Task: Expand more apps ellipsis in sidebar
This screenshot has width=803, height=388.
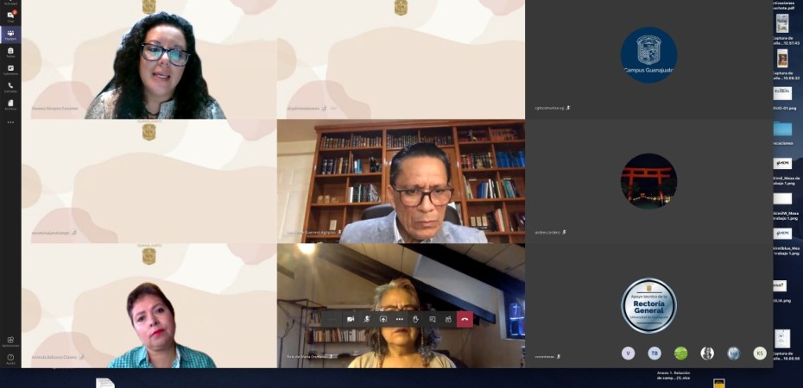Action: coord(10,122)
